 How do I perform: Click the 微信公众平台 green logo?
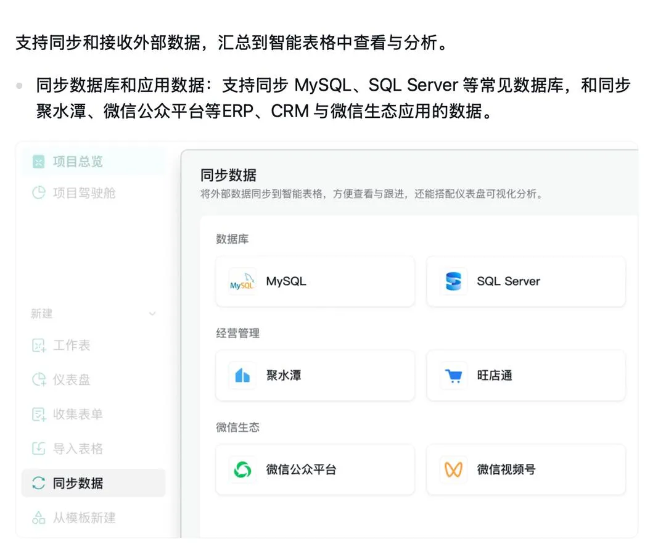pos(242,470)
